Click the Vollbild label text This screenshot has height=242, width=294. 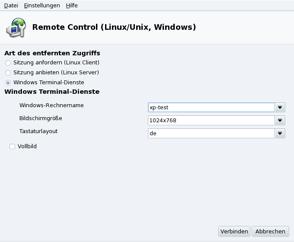[27, 146]
